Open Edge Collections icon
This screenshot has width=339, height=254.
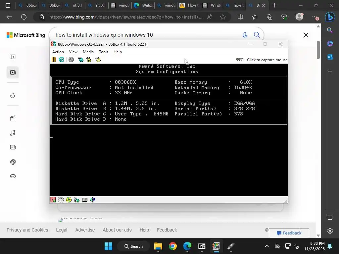pos(269,17)
